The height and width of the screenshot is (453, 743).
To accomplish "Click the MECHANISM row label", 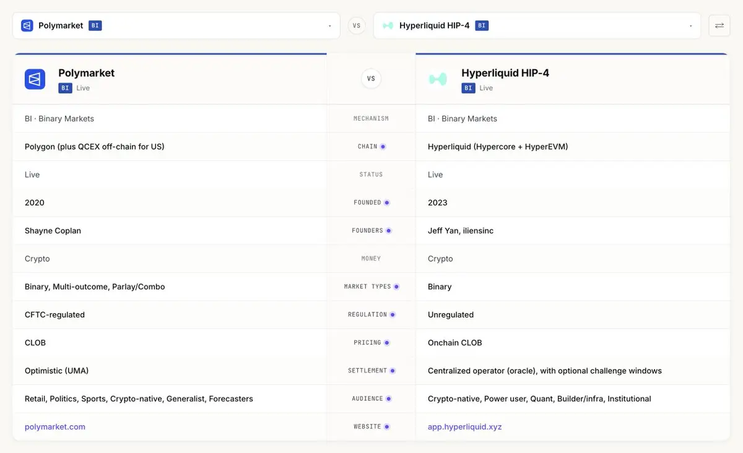I will click(x=371, y=118).
